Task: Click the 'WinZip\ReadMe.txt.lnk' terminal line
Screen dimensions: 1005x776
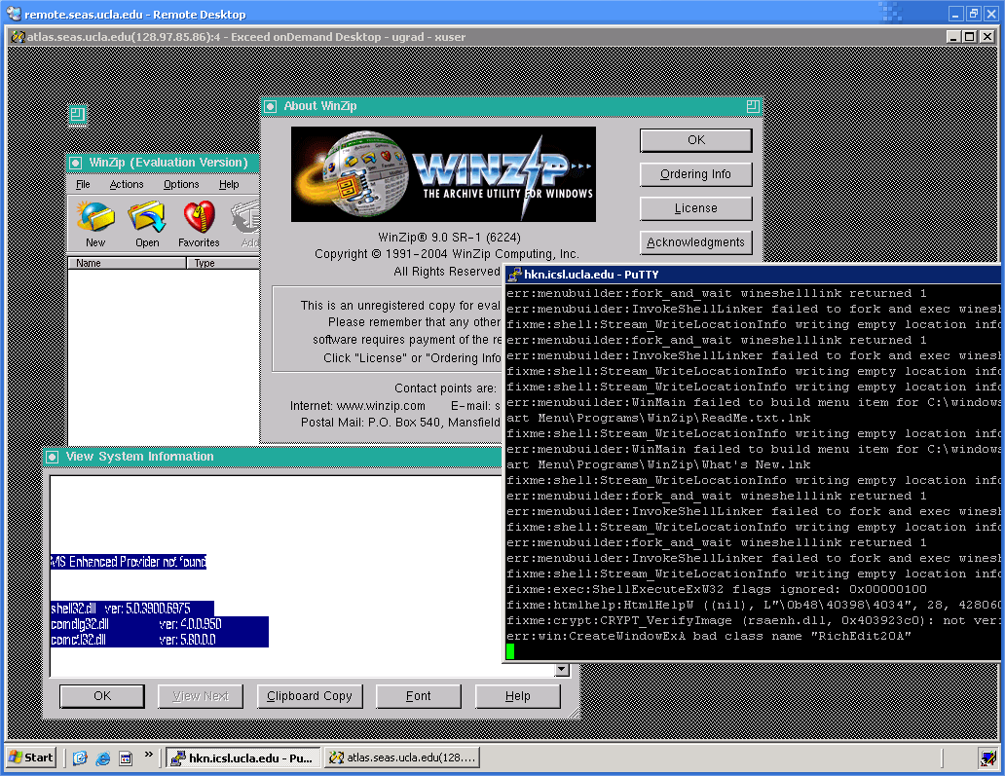Action: point(659,418)
